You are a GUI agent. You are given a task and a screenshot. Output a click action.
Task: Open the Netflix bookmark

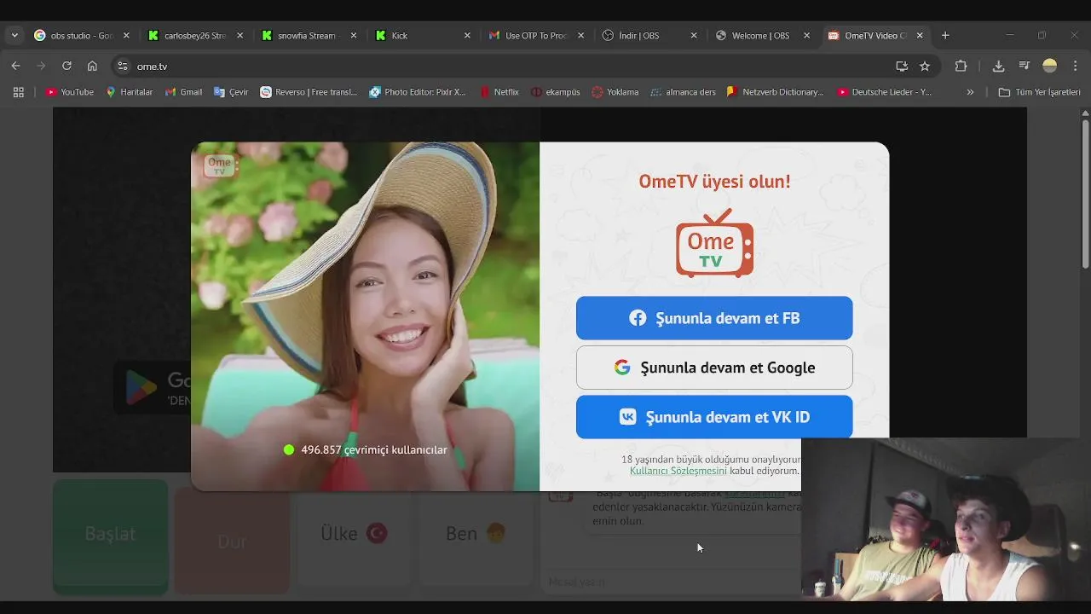coord(499,92)
